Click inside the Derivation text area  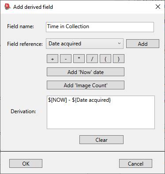click(x=101, y=112)
